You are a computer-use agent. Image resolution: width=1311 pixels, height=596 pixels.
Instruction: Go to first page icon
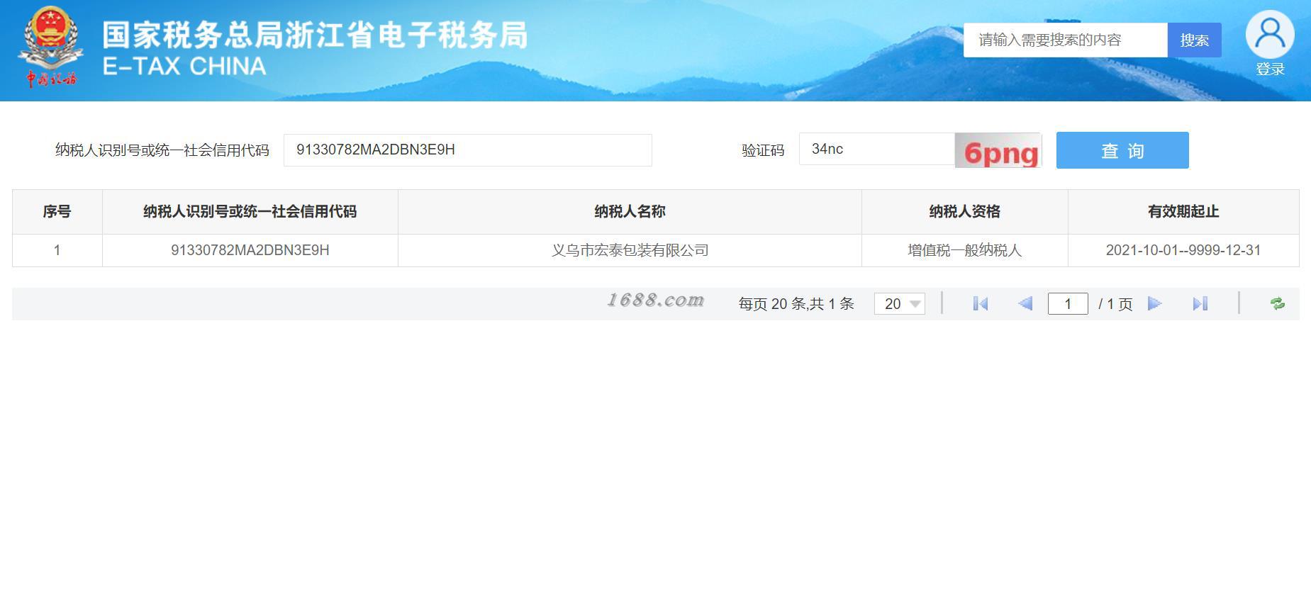pos(981,304)
